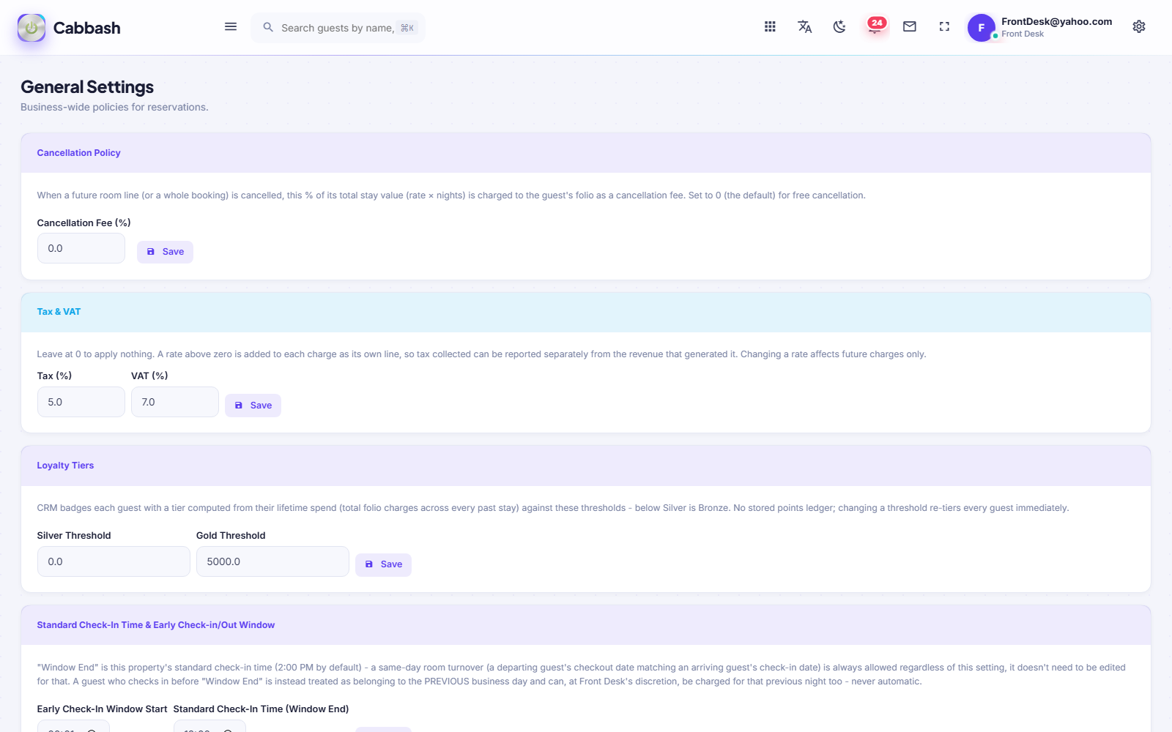Viewport: 1172px width, 732px height.
Task: Enter fullscreen mode
Action: tap(944, 27)
